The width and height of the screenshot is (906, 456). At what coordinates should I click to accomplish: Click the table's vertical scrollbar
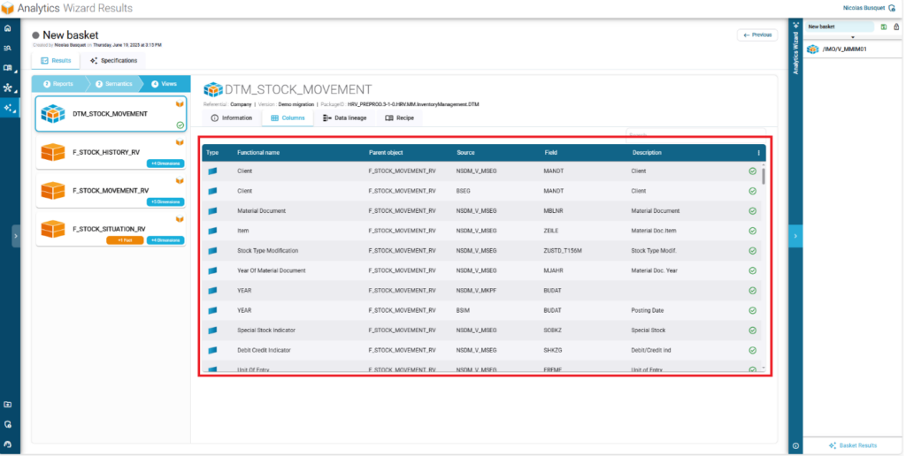[764, 177]
